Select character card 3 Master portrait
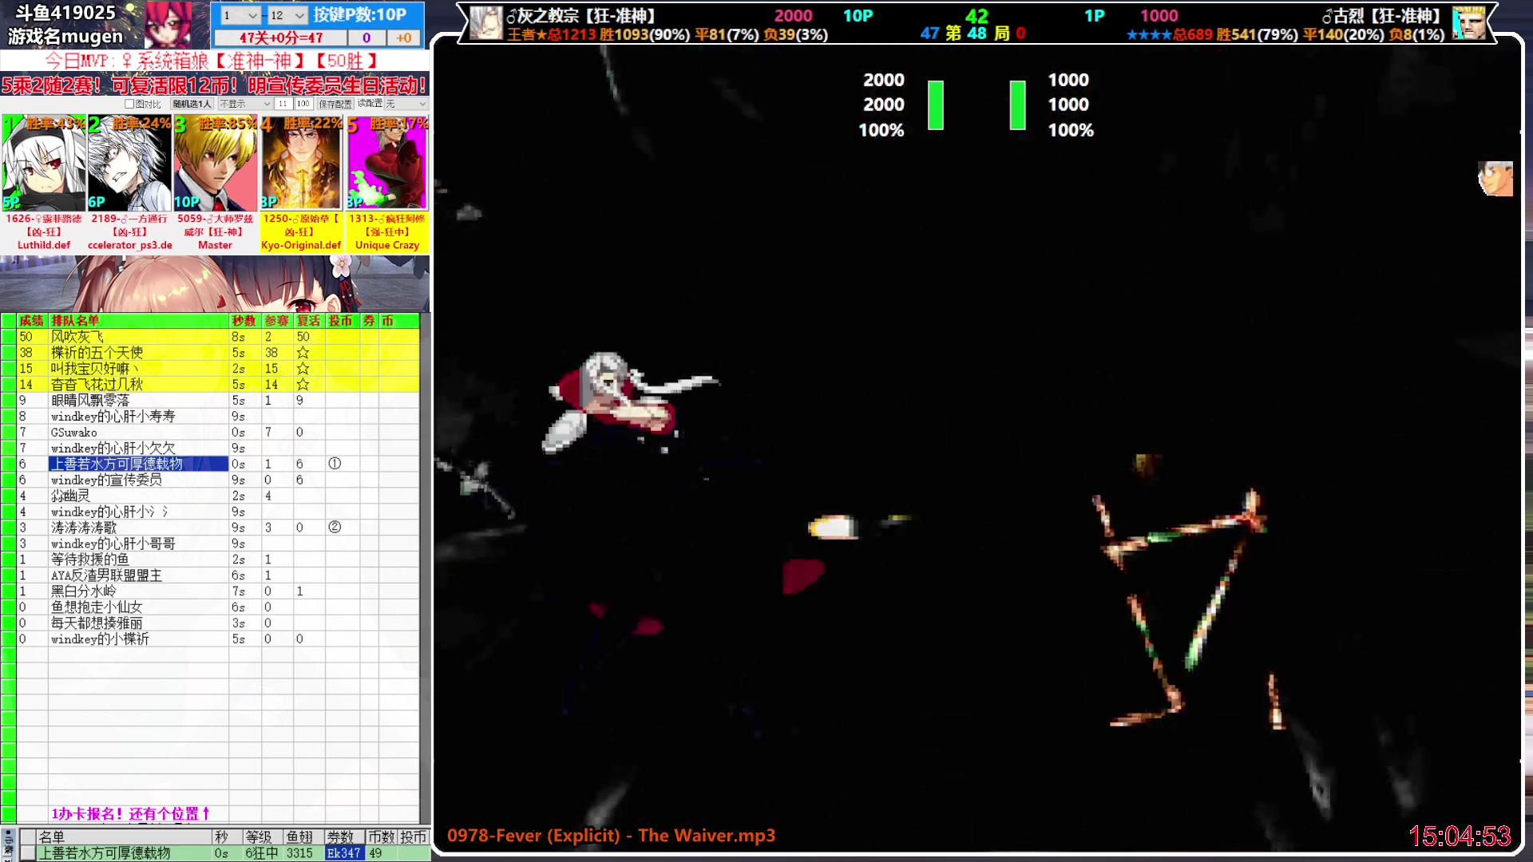 [x=216, y=164]
